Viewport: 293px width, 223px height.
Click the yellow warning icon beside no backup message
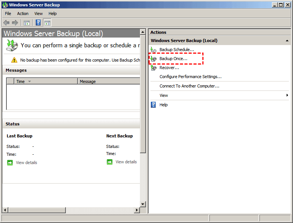click(14, 60)
